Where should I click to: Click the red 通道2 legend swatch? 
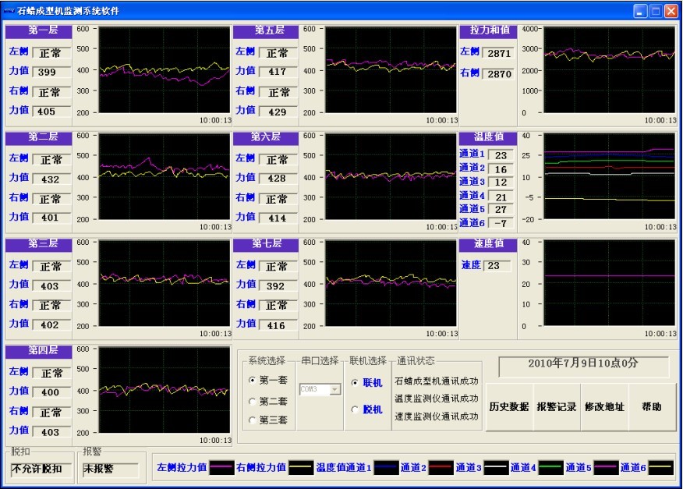pyautogui.click(x=441, y=468)
